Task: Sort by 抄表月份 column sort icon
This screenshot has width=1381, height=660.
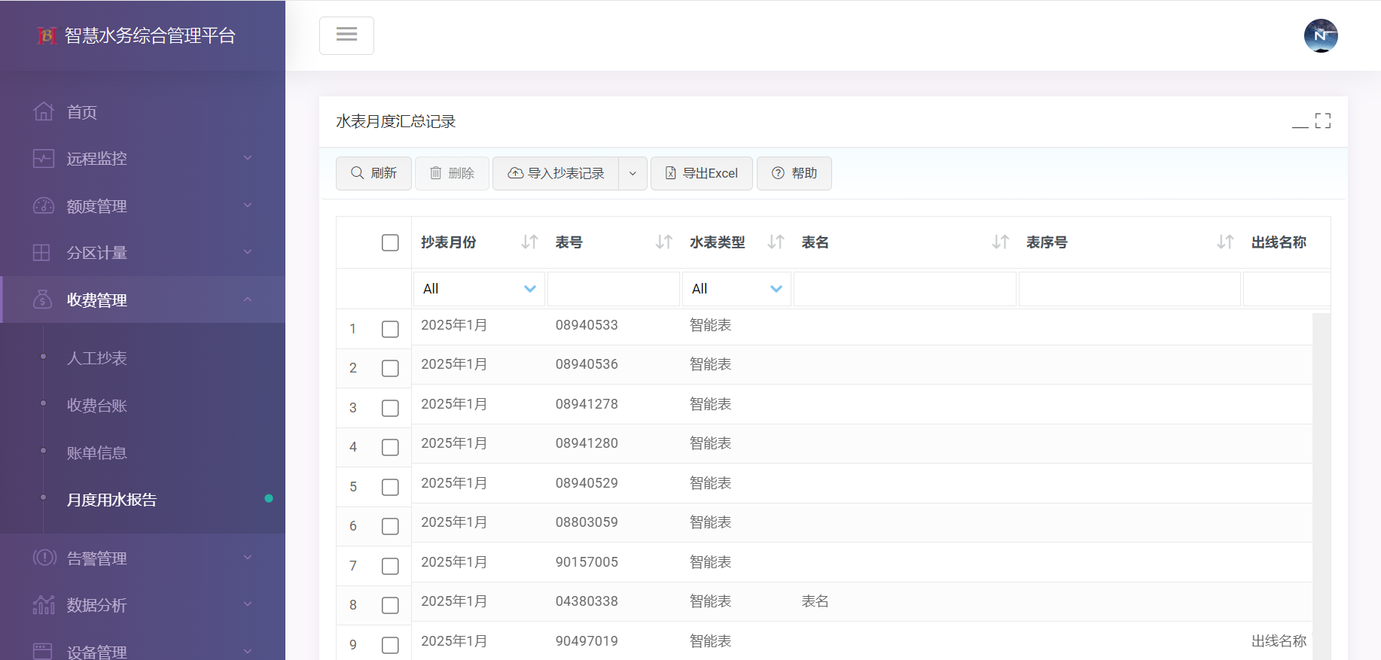Action: (x=529, y=242)
